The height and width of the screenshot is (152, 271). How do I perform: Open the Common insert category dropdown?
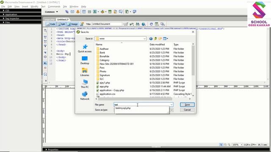[51, 12]
